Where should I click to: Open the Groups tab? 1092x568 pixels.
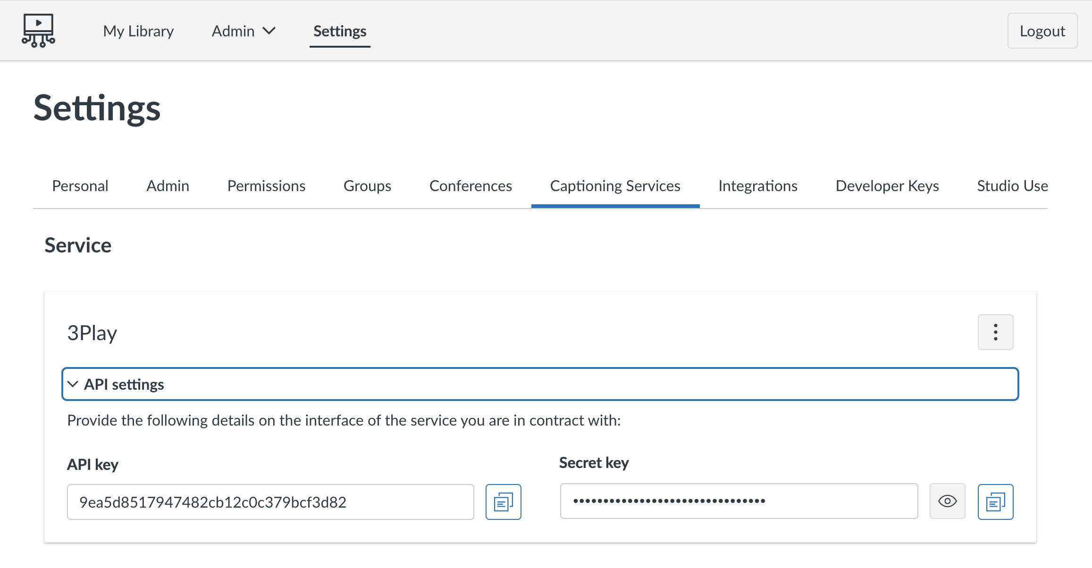click(x=367, y=186)
